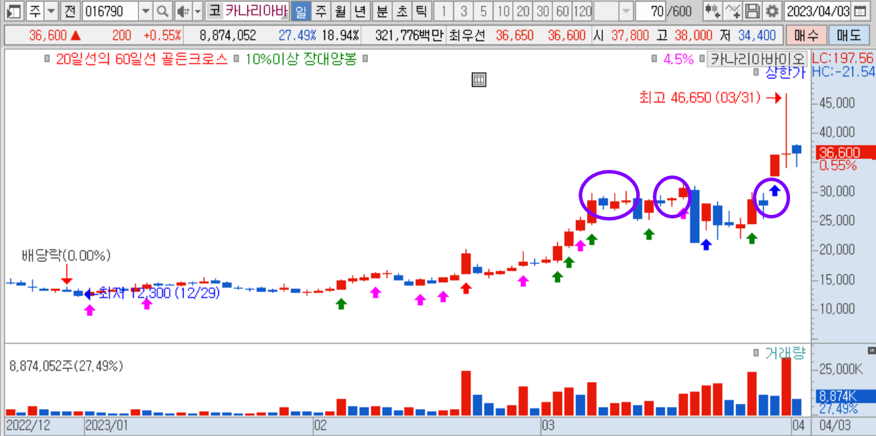Click the LC:197.56 indicator text
The width and height of the screenshot is (876, 436).
(842, 58)
